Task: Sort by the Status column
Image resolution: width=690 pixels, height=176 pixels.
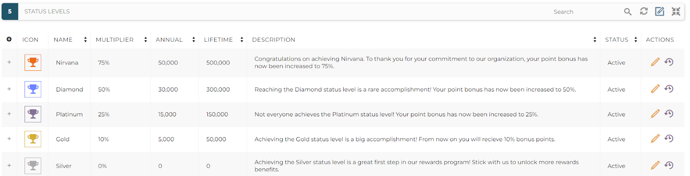Action: (635, 39)
